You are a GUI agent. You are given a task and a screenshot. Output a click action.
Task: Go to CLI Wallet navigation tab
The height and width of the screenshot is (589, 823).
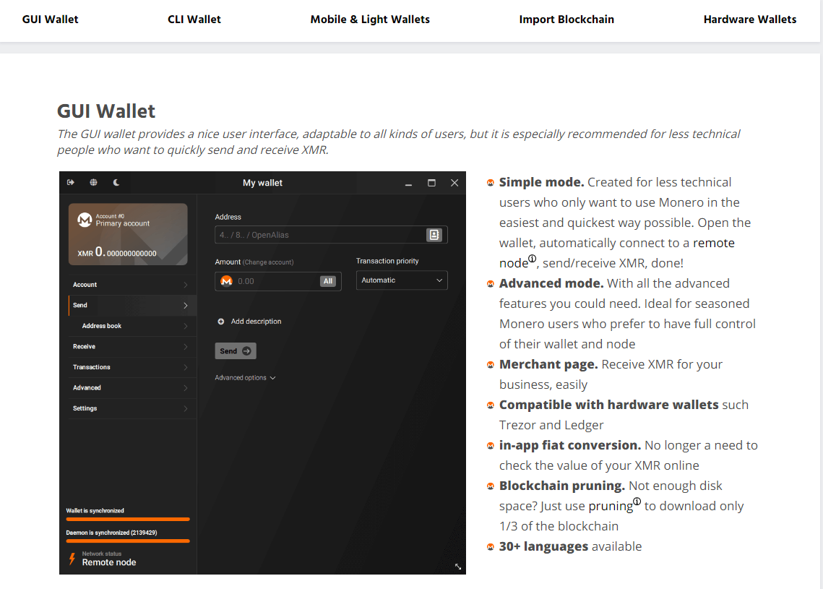[194, 20]
